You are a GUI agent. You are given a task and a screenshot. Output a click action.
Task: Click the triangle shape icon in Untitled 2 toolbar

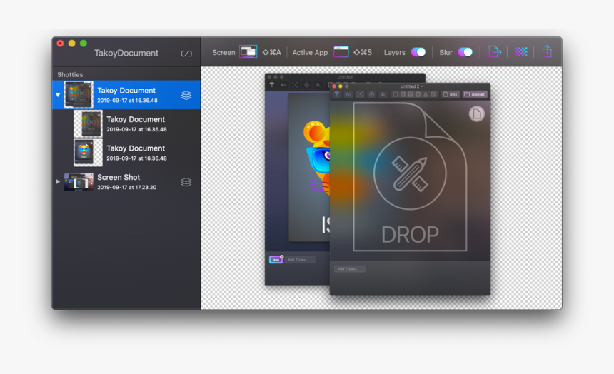pyautogui.click(x=426, y=94)
